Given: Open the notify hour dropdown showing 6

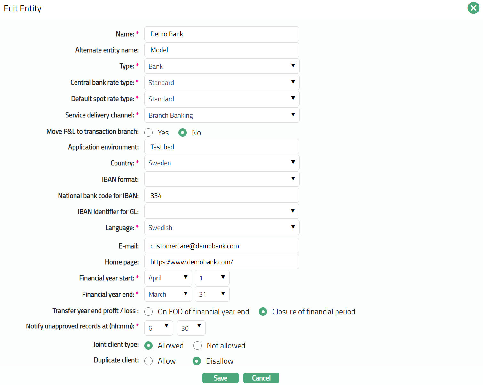Looking at the screenshot, I should [x=158, y=328].
